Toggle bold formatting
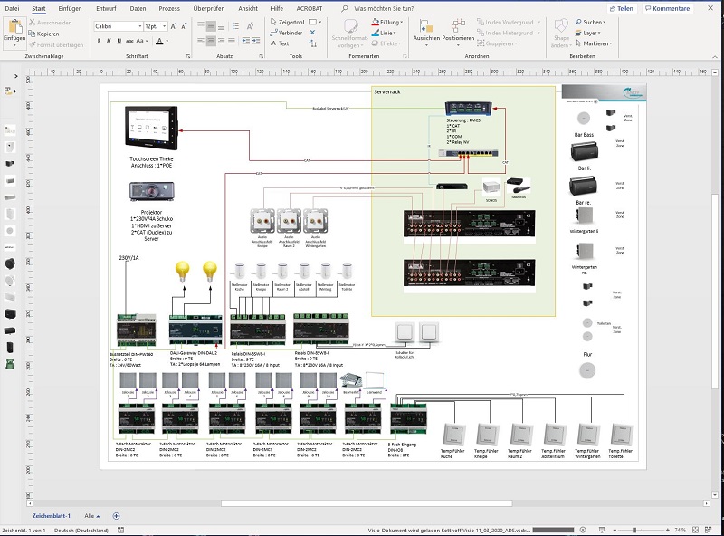Screen dimensions: 724x536 click(99, 41)
